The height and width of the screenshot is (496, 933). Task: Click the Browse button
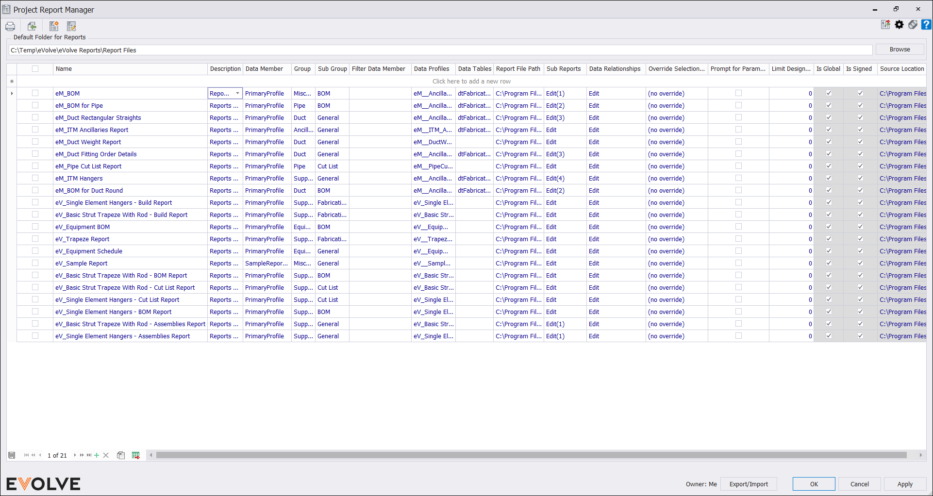[900, 50]
